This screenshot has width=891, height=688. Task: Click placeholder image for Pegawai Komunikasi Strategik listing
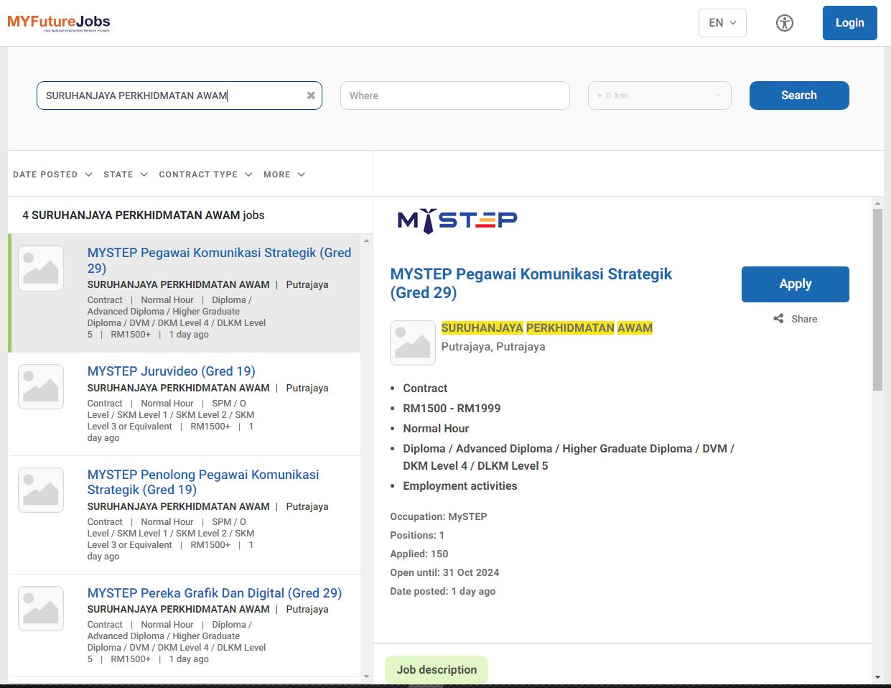click(x=41, y=269)
